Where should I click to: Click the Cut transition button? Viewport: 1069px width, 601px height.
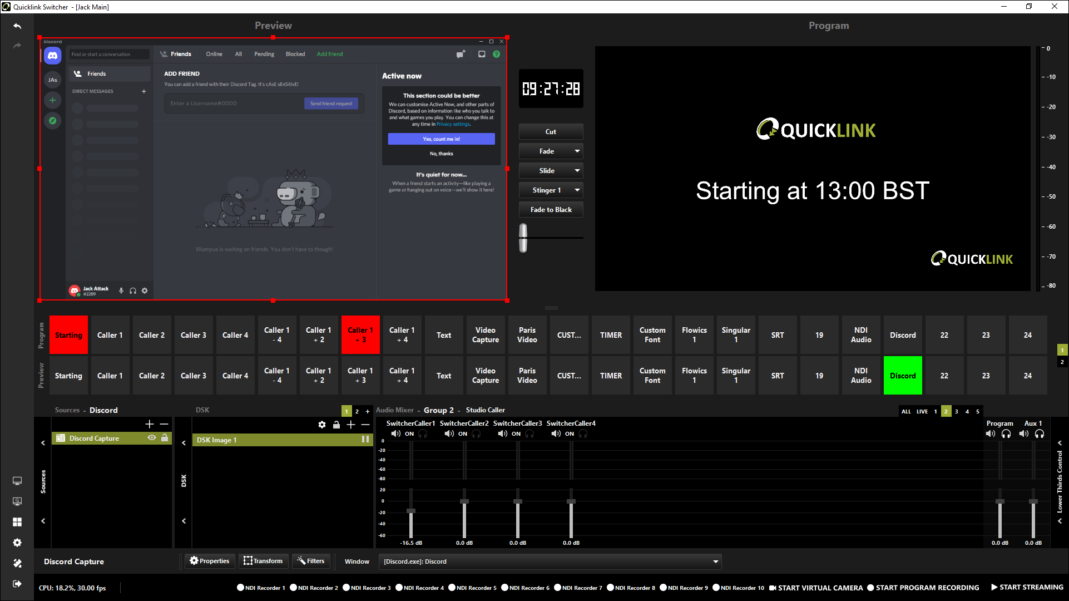pos(551,132)
